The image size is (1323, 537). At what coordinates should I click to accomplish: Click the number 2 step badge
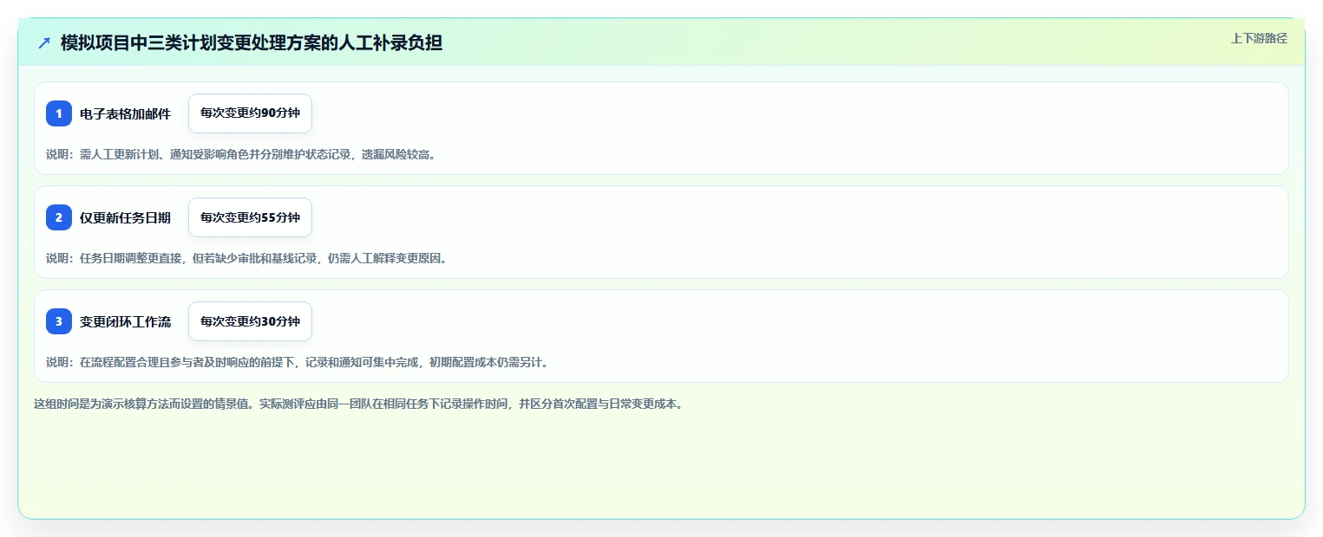[59, 217]
